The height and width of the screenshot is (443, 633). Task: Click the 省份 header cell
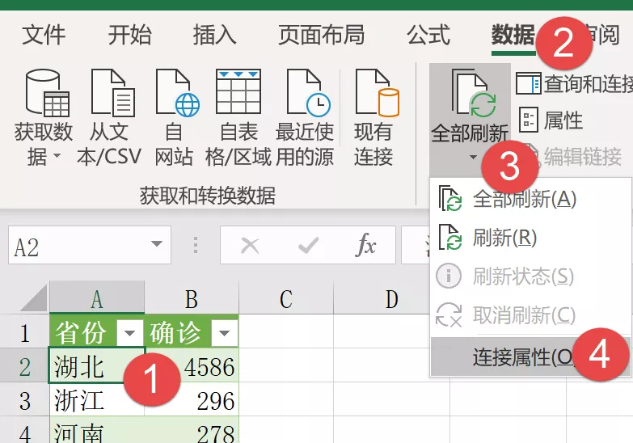coord(97,333)
